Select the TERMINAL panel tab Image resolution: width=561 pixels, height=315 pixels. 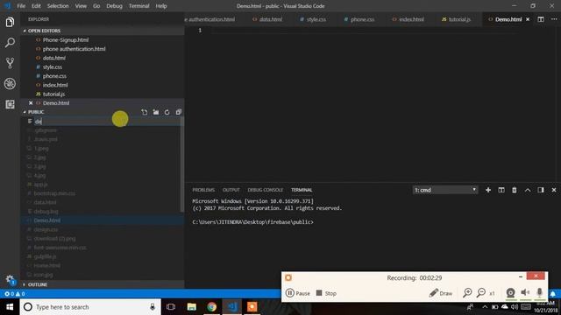click(302, 190)
